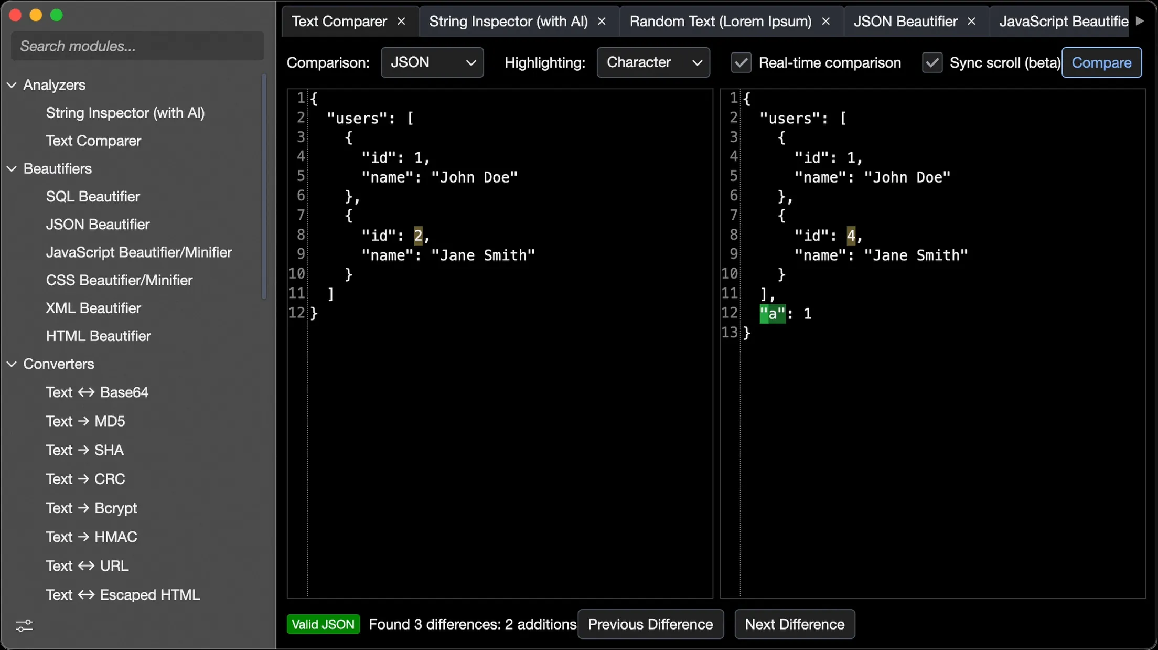1158x650 pixels.
Task: Open the Comparison JSON dropdown
Action: [432, 63]
